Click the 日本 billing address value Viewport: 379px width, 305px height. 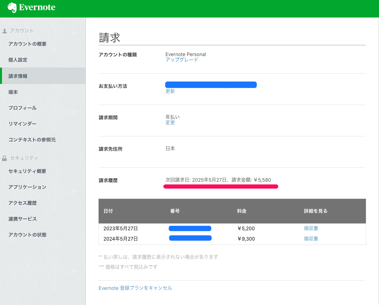(170, 149)
